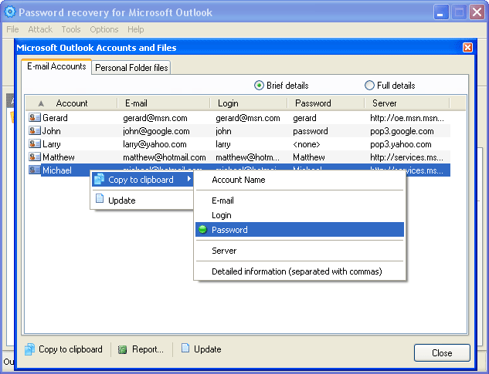The image size is (489, 374).
Task: Minimize the Password recovery main window
Action: (440, 12)
